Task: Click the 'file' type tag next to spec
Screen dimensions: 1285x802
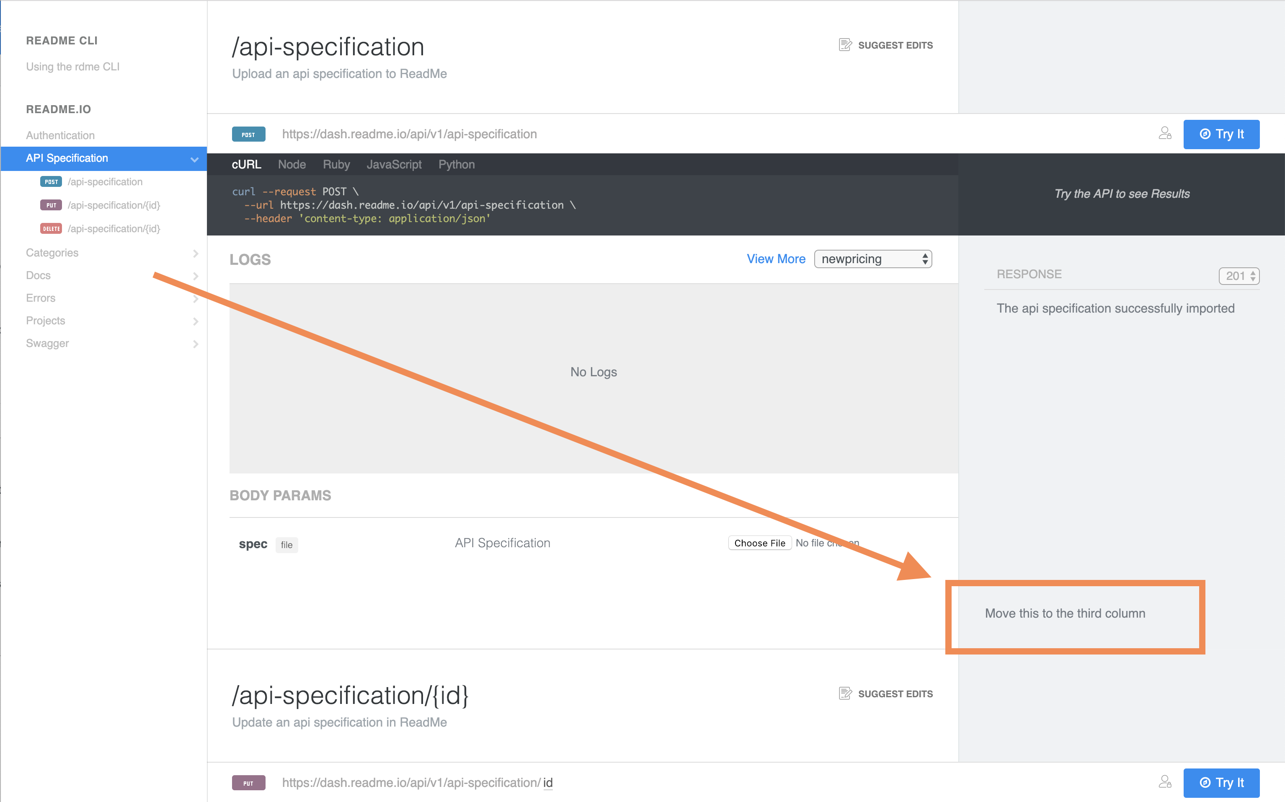Action: coord(286,545)
